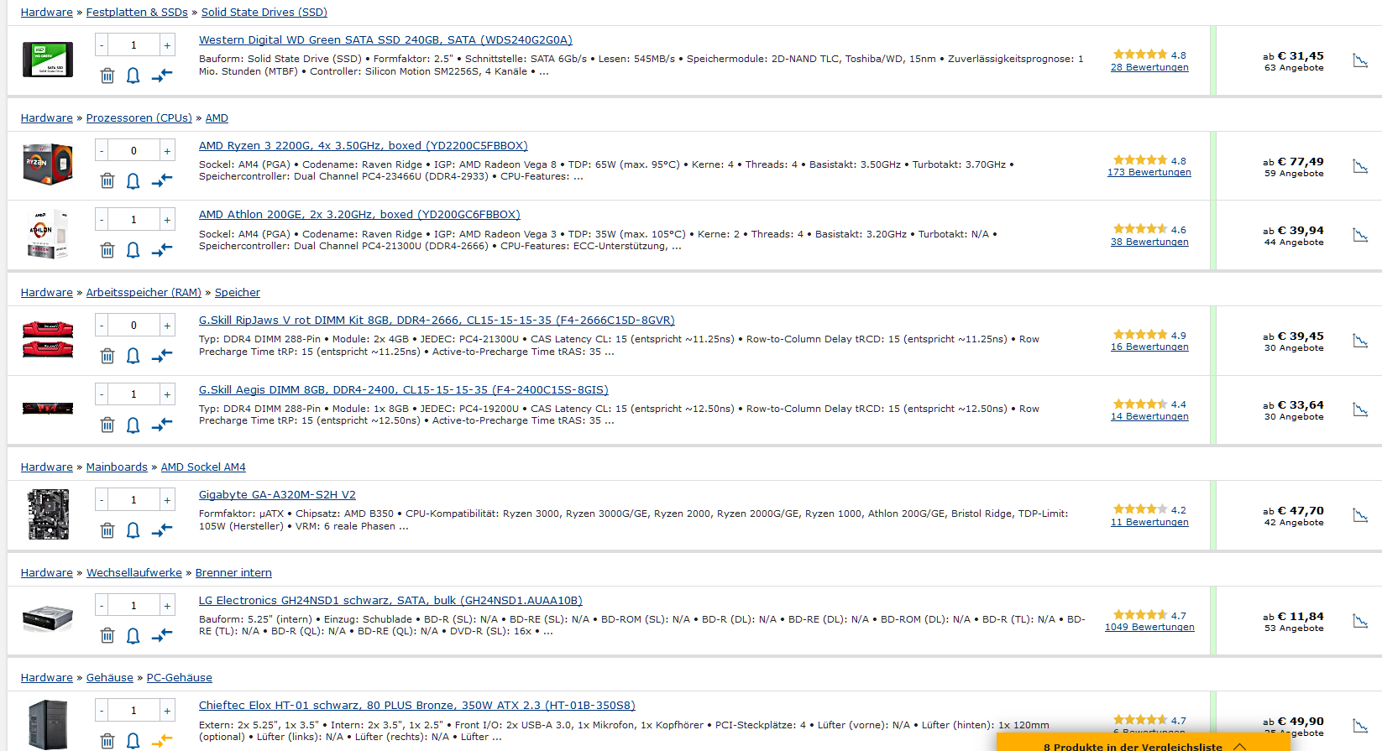1382x751 pixels.
Task: Delete LG GH24NSD1 burner with trash icon
Action: tap(107, 636)
